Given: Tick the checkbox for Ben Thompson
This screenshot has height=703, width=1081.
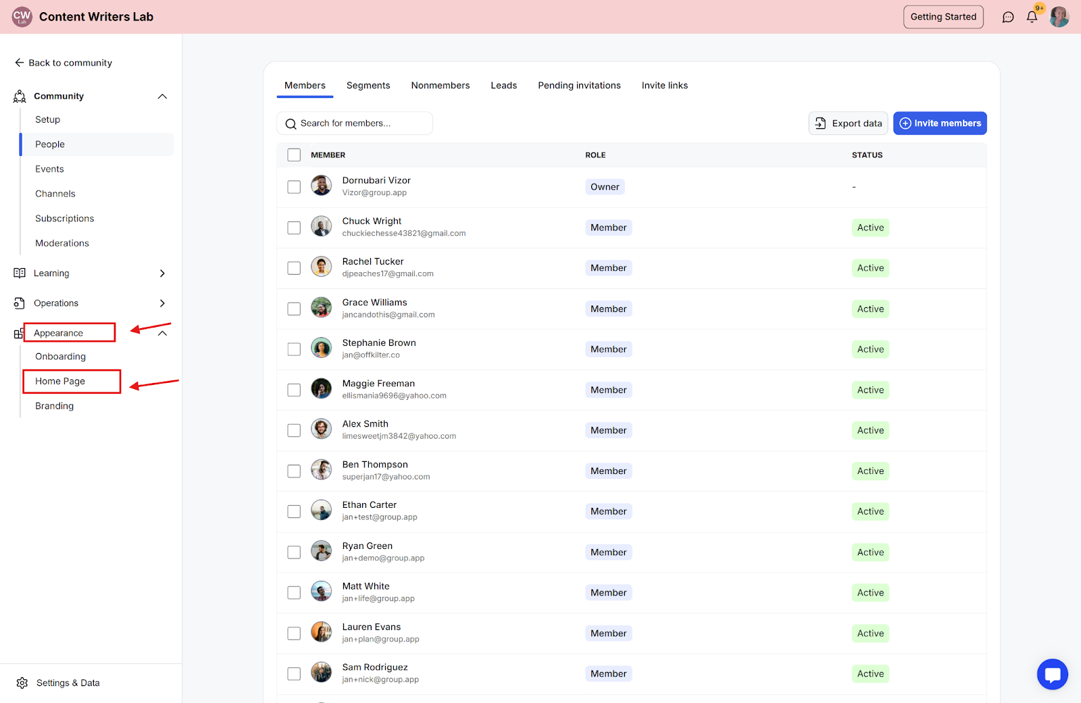Looking at the screenshot, I should [x=294, y=471].
